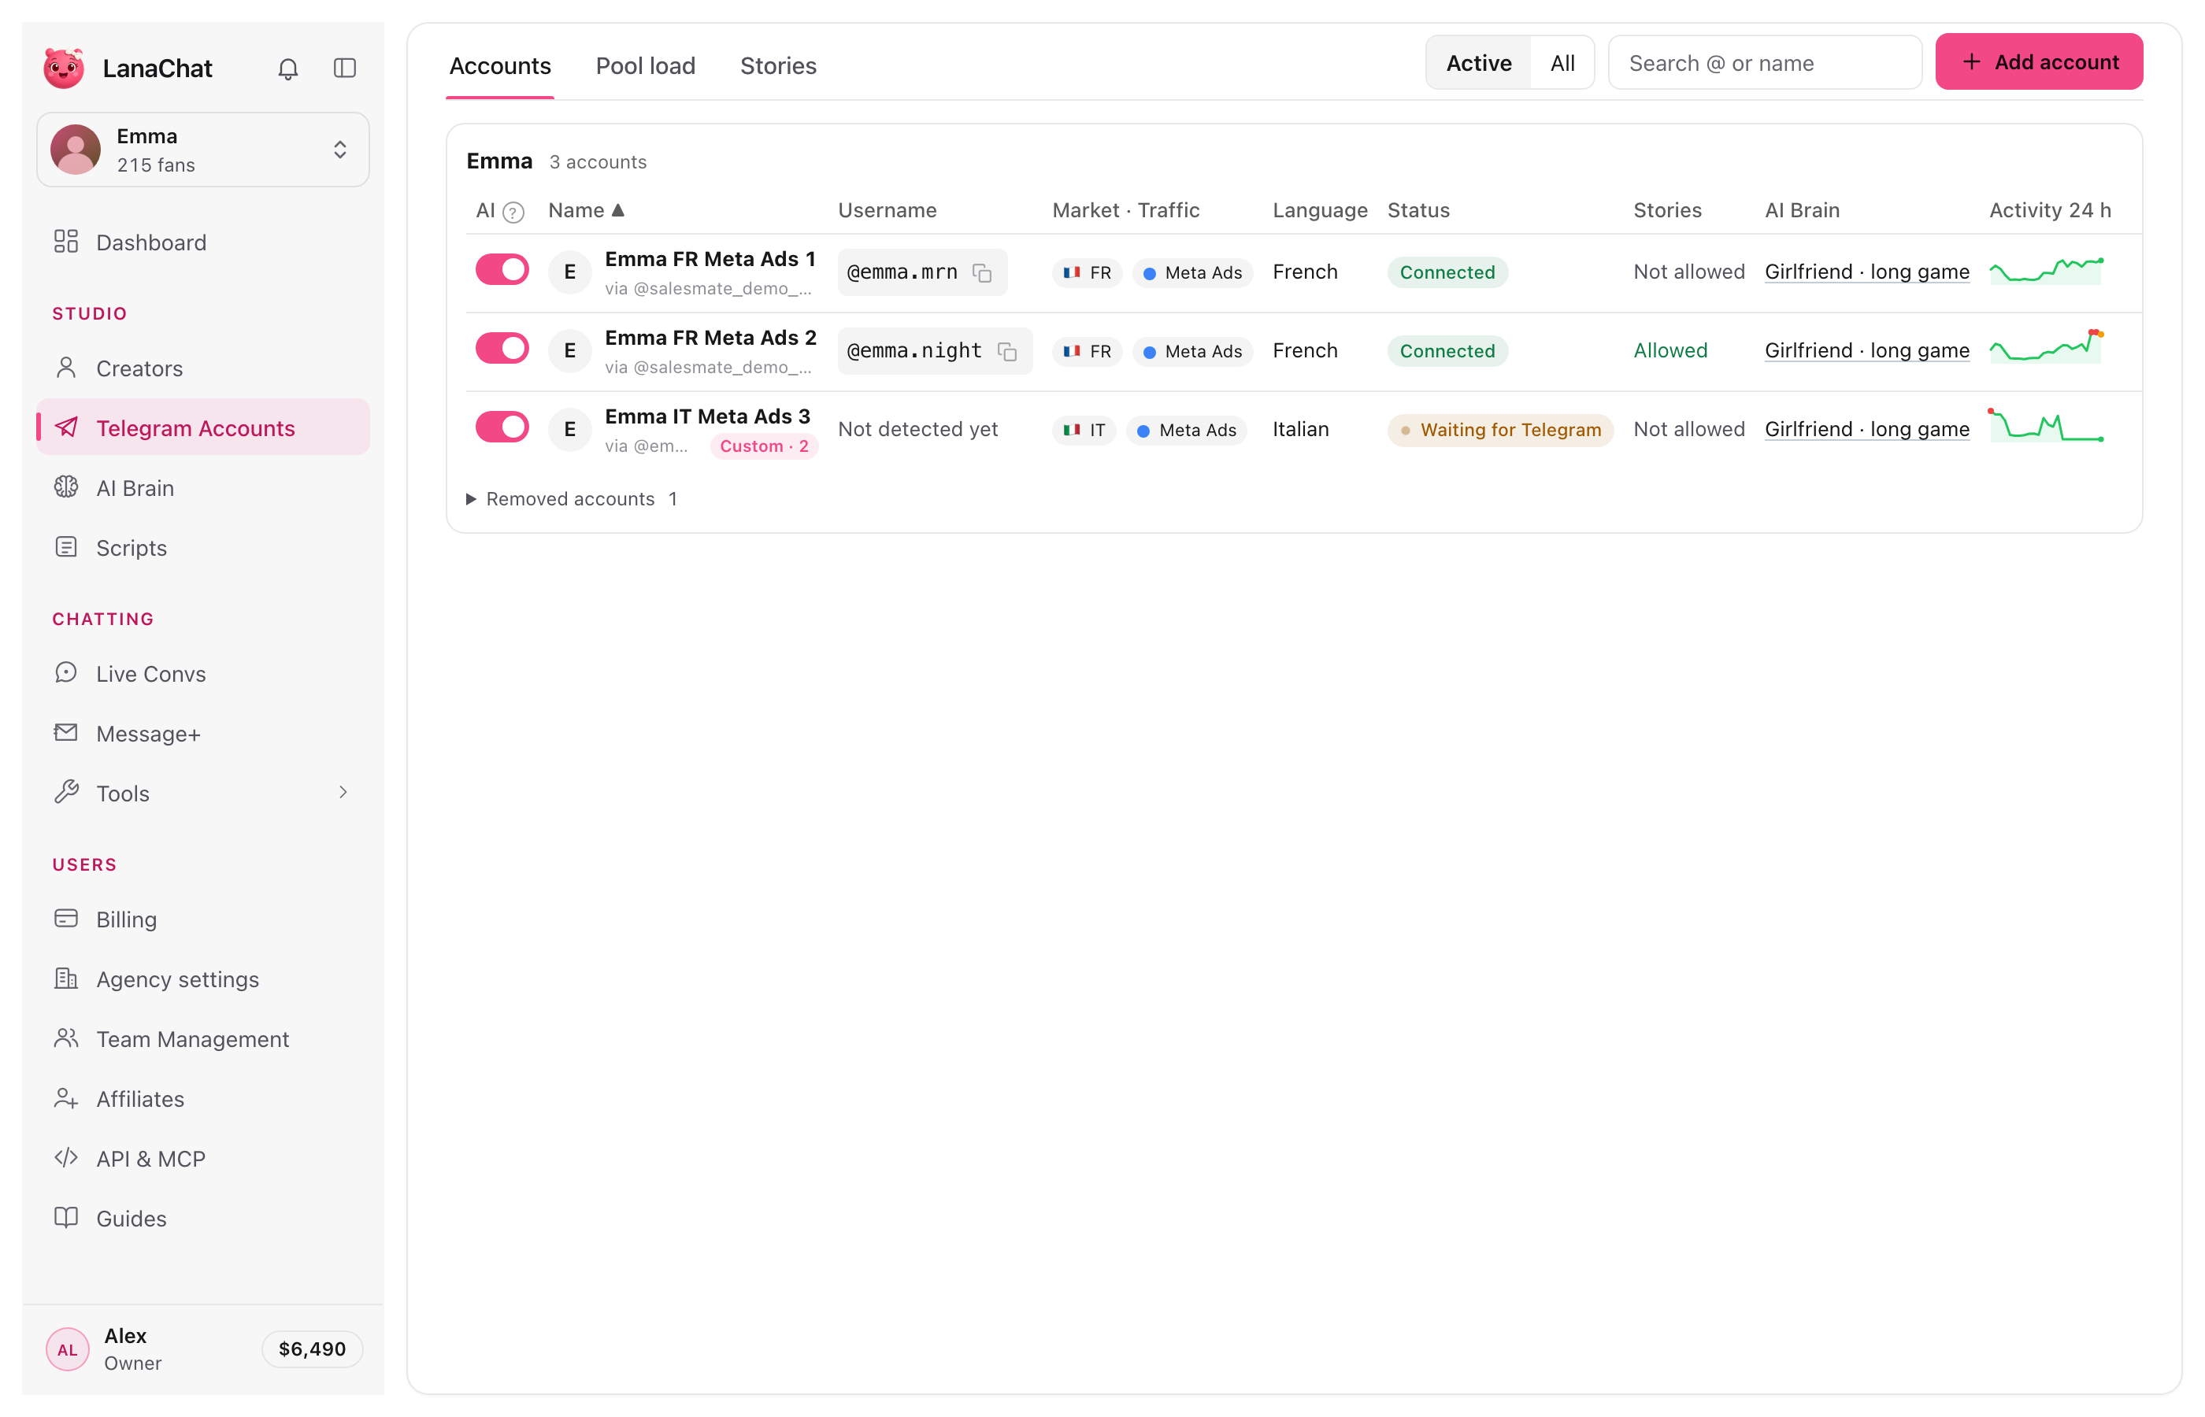Screen dimensions: 2205x1417
Task: Switch to Pool load tab
Action: tap(645, 66)
